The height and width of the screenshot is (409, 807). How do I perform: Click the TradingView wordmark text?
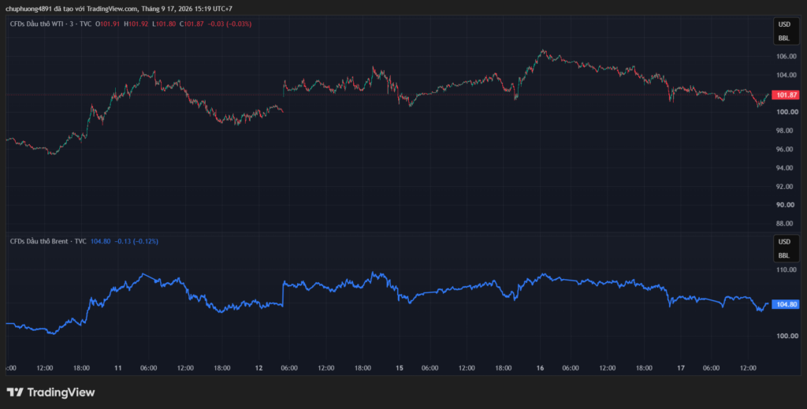point(61,392)
